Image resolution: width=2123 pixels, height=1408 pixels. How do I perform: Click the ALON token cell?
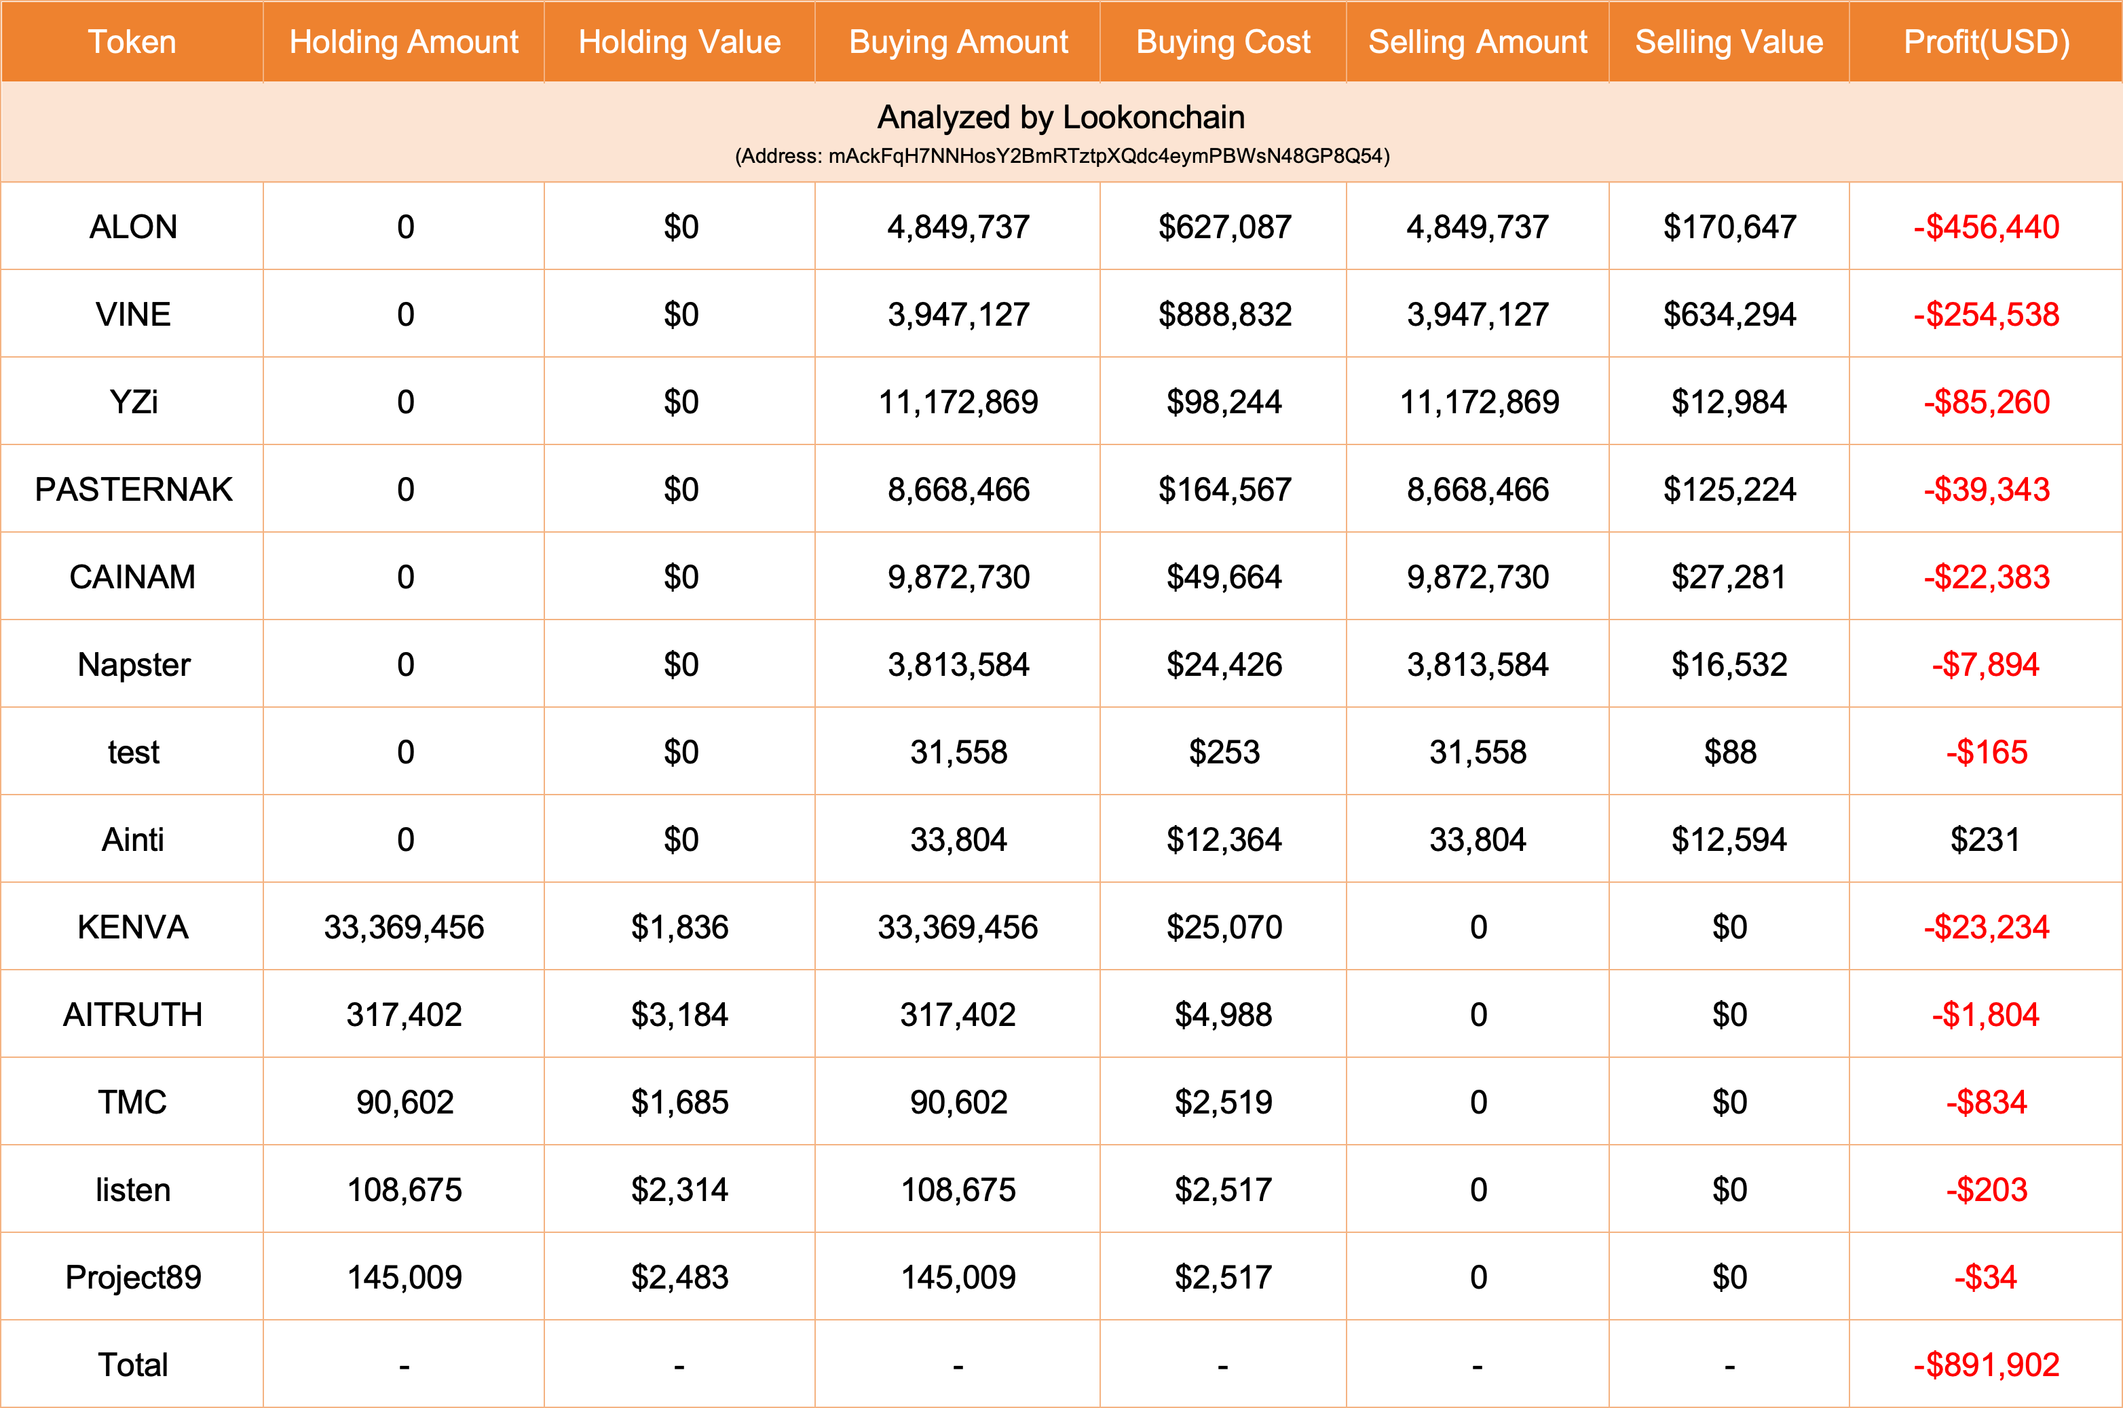[133, 227]
